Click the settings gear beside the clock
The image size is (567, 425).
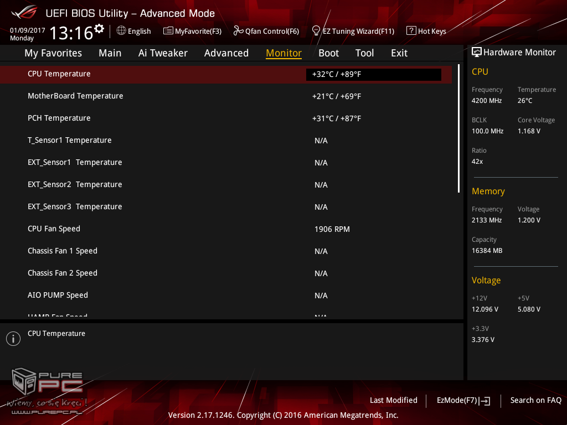pos(99,28)
